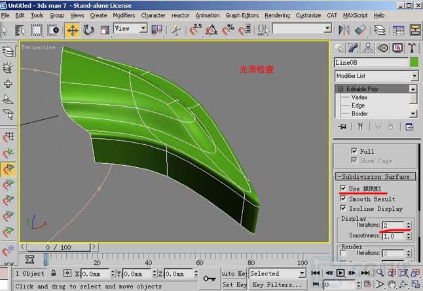423x291 pixels.
Task: Open the Rendering menu
Action: tap(277, 15)
